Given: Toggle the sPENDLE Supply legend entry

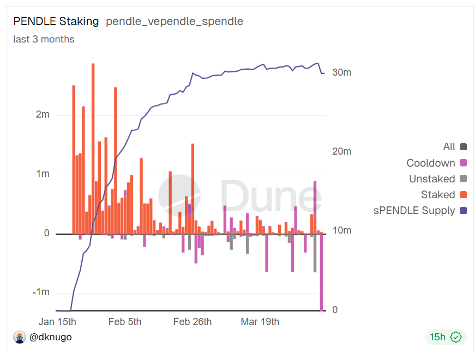Looking at the screenshot, I should (x=414, y=210).
